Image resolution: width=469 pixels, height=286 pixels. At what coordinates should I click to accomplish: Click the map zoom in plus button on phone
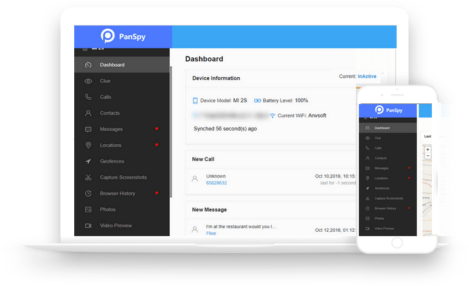[428, 150]
